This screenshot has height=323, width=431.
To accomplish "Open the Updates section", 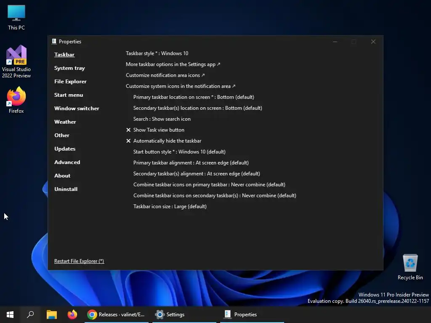I will pos(65,149).
